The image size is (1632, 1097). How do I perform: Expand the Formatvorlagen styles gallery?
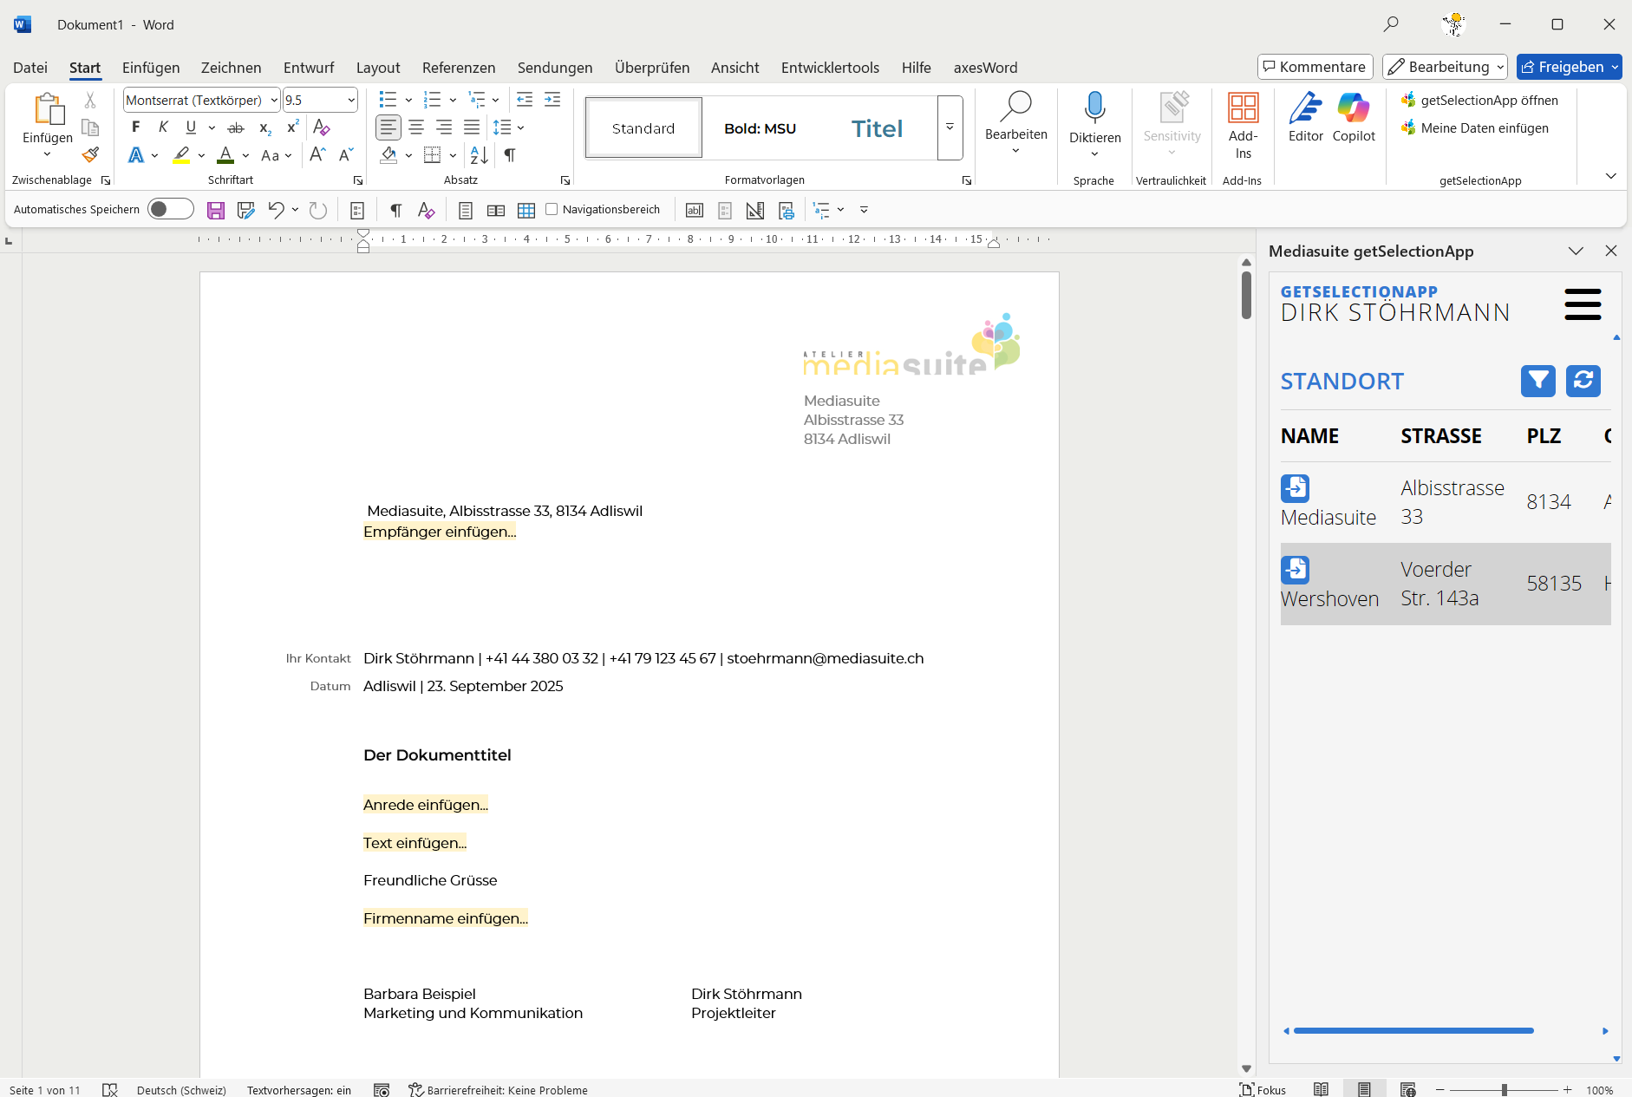[950, 127]
